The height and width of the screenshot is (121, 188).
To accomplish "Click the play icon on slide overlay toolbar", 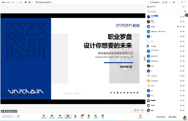I will pos(7,95).
